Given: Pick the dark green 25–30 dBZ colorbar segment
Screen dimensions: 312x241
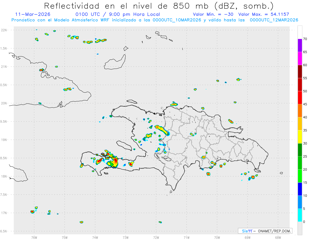Looking at the screenshot, I should click(x=300, y=150).
